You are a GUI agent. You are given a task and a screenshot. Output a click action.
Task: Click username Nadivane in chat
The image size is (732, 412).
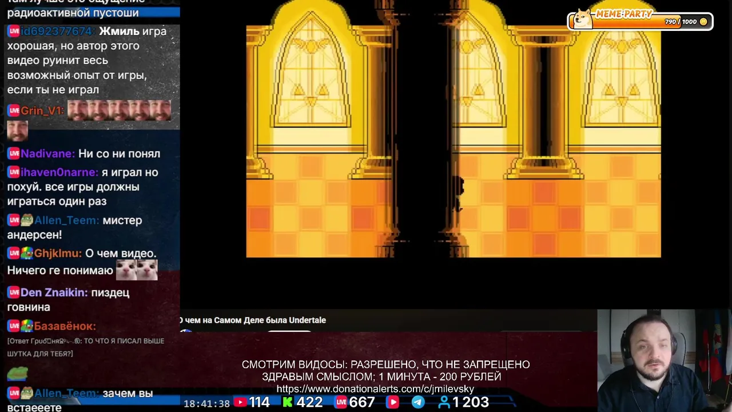click(x=47, y=153)
